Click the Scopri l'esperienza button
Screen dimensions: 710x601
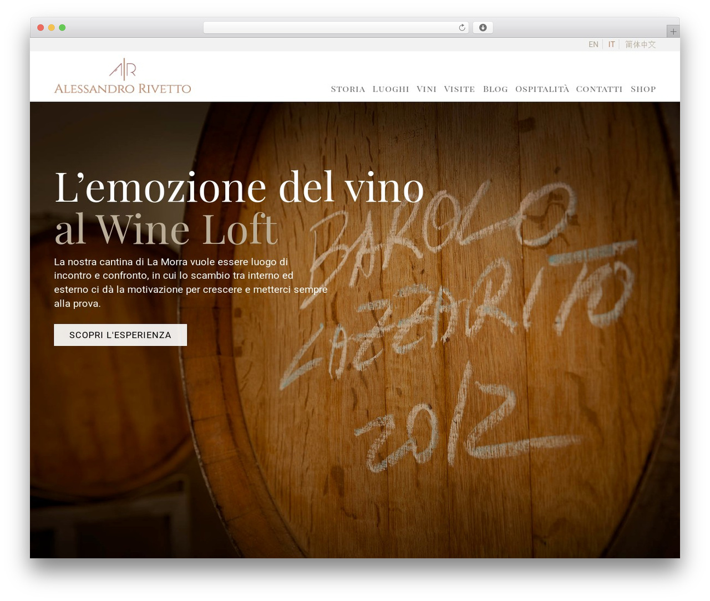pyautogui.click(x=120, y=335)
